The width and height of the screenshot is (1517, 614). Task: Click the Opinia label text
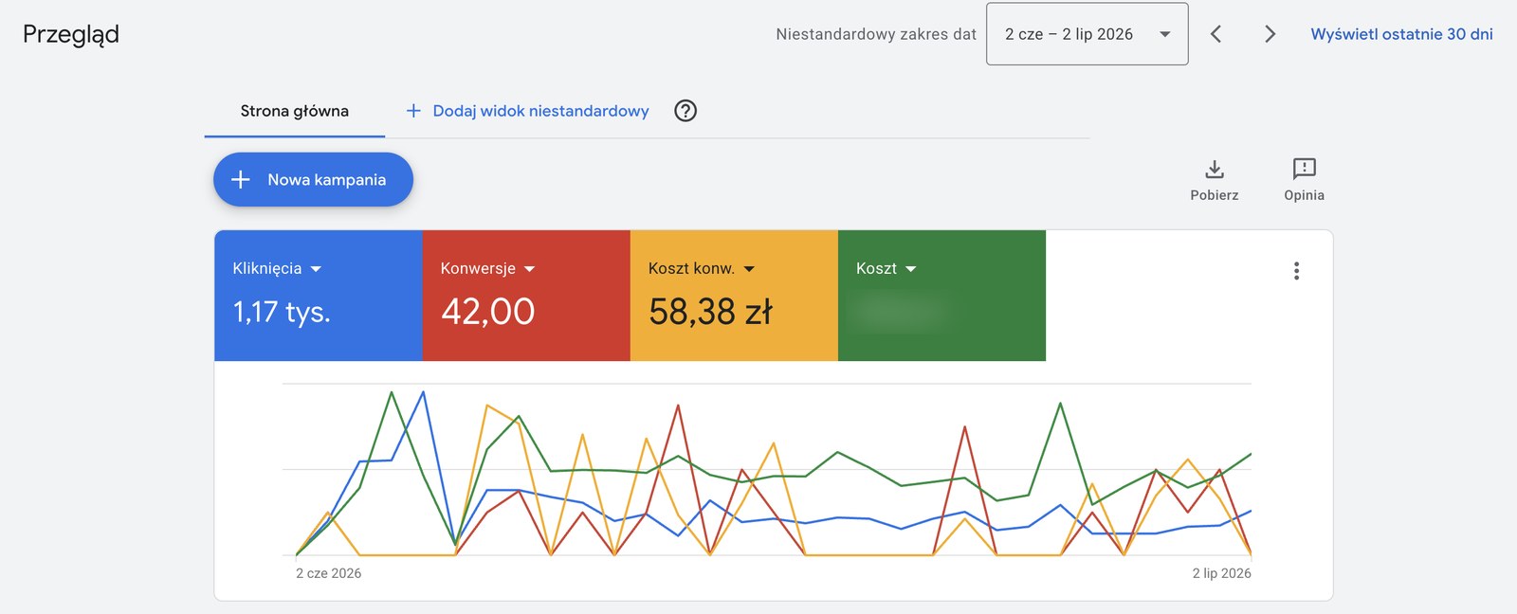point(1305,195)
